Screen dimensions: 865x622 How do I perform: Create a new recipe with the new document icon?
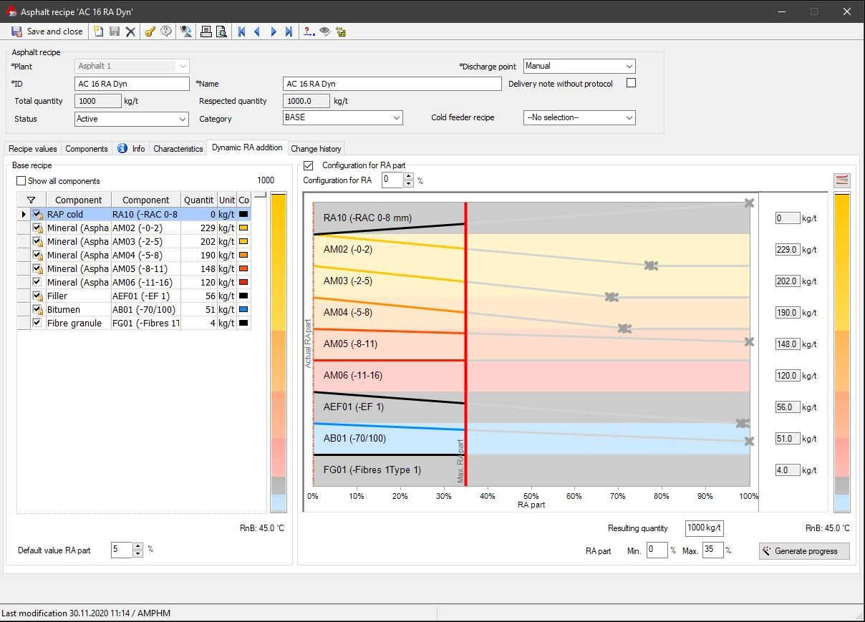coord(98,31)
